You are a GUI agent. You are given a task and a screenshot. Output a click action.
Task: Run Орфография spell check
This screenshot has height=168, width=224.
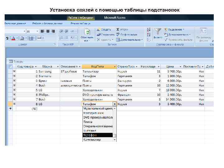pos(127,35)
